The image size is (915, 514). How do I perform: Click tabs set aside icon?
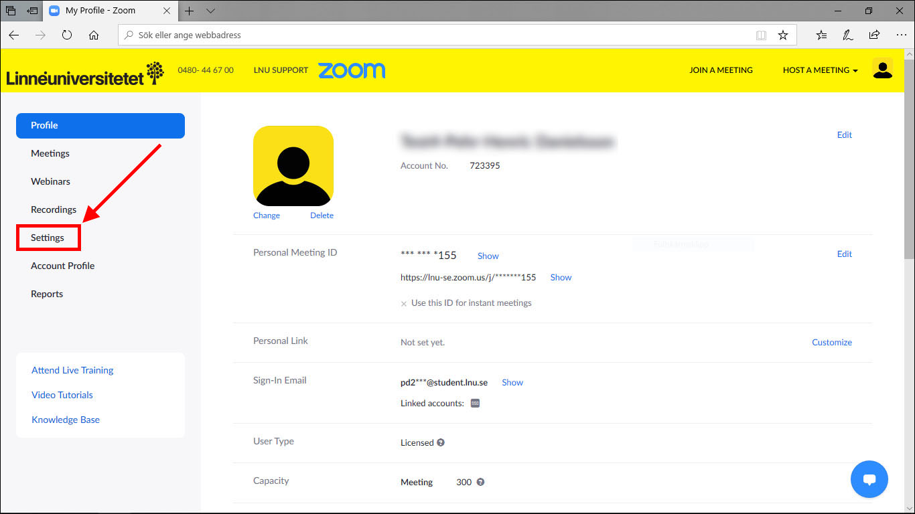tap(11, 11)
